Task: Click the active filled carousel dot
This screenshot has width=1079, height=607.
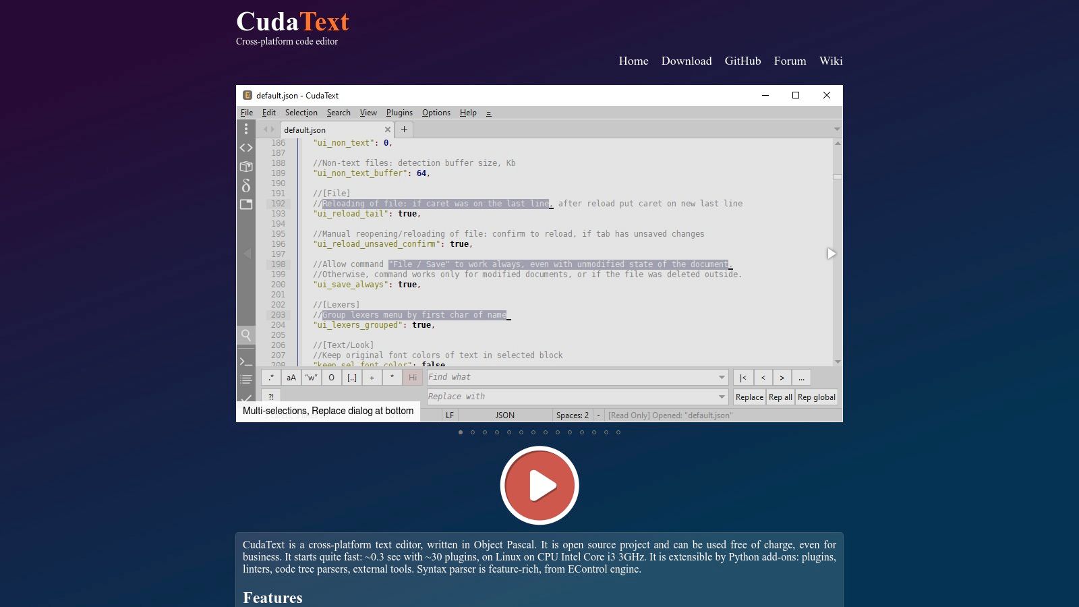Action: click(x=461, y=432)
